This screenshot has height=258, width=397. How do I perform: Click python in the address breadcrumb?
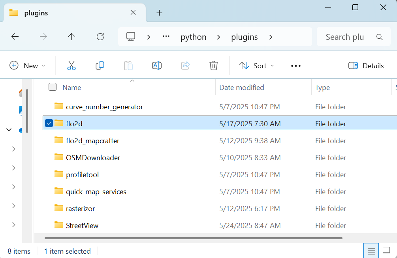194,37
